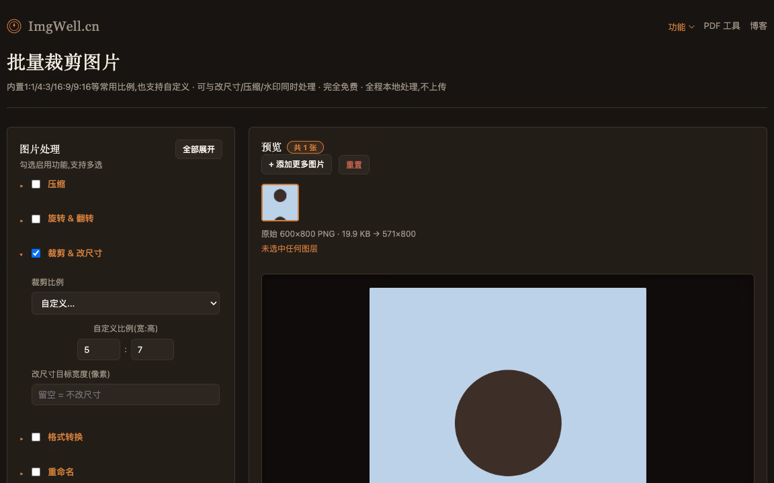Click the 重置 button

click(354, 164)
